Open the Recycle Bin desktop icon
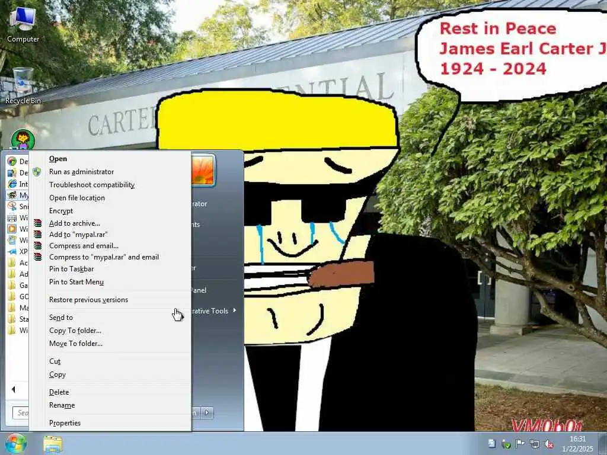Viewport: 607px width, 455px height. coord(23,86)
